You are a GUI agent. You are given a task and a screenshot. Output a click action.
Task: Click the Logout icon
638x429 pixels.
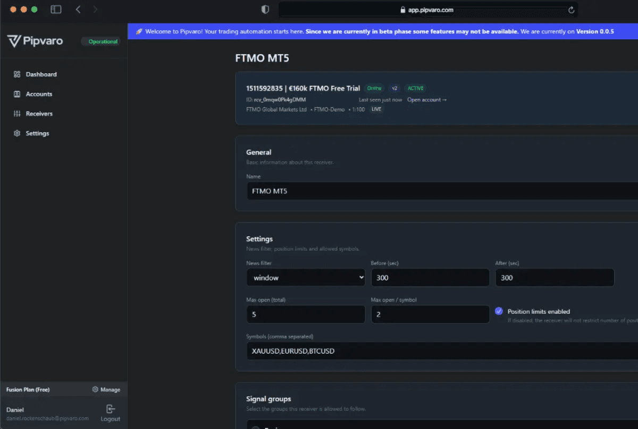pyautogui.click(x=110, y=409)
